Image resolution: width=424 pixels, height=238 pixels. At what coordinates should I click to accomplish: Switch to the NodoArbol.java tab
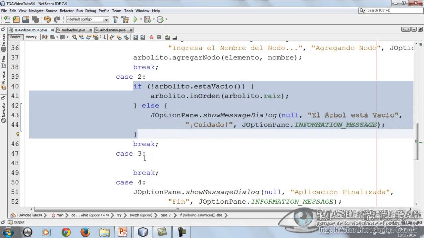73,30
